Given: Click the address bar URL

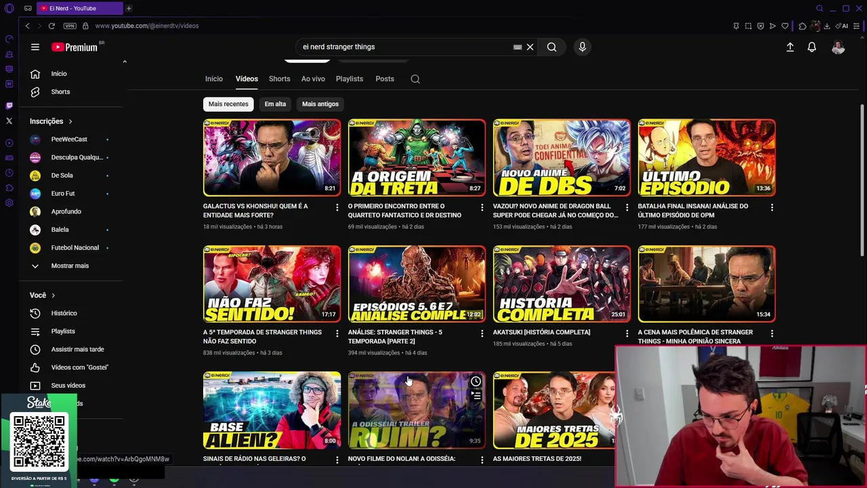Looking at the screenshot, I should point(147,26).
